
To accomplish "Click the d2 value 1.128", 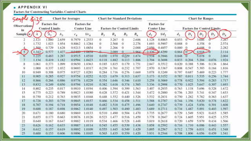I will 151,40.
